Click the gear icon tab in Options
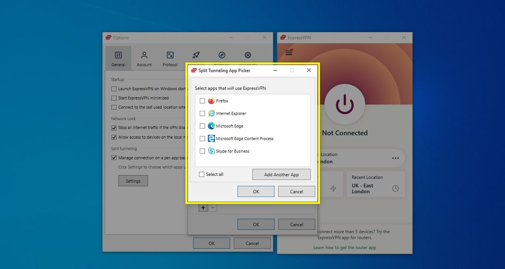This screenshot has height=269, width=505. coord(248,55)
